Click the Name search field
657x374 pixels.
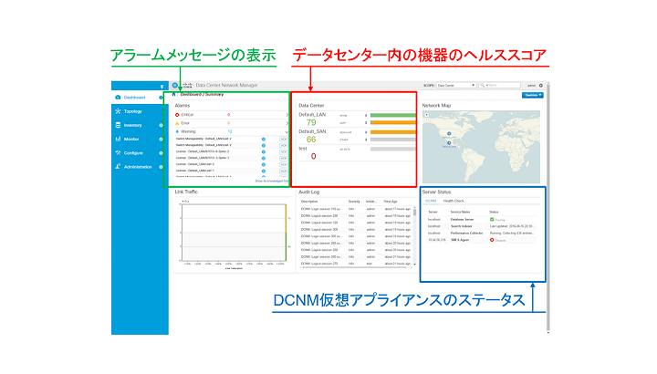coord(504,85)
